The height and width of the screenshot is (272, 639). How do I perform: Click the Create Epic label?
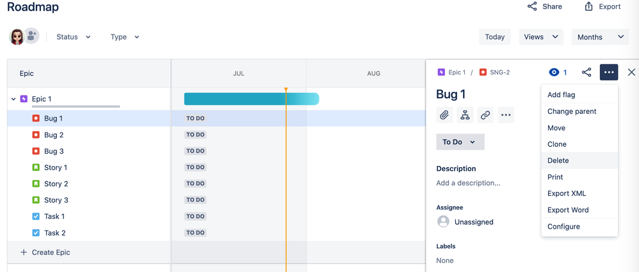pyautogui.click(x=51, y=252)
